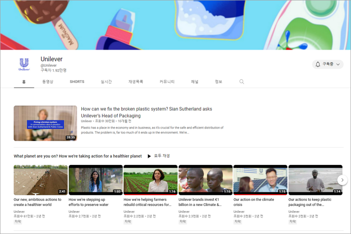Open thumbnail of Unilever brands invest €1 billion video

[205, 180]
